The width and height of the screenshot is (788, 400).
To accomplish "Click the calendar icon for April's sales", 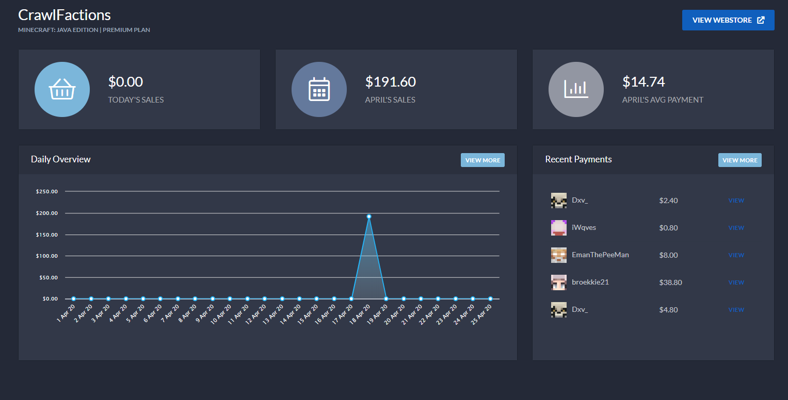I will 319,89.
